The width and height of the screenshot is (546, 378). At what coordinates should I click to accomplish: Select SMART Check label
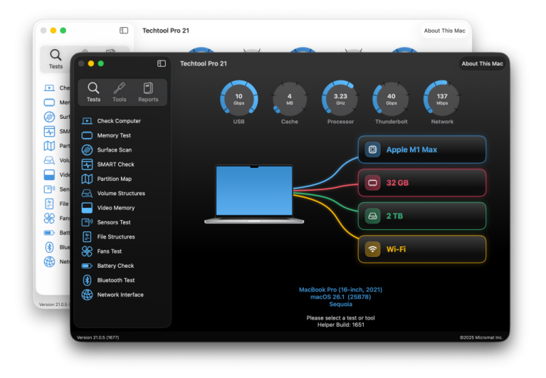point(115,164)
